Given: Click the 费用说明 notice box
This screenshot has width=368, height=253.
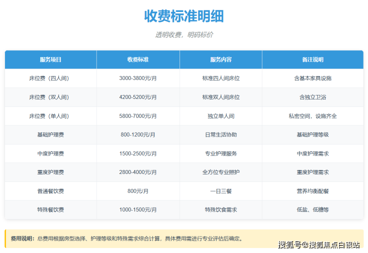Looking at the screenshot, I should [x=184, y=239].
